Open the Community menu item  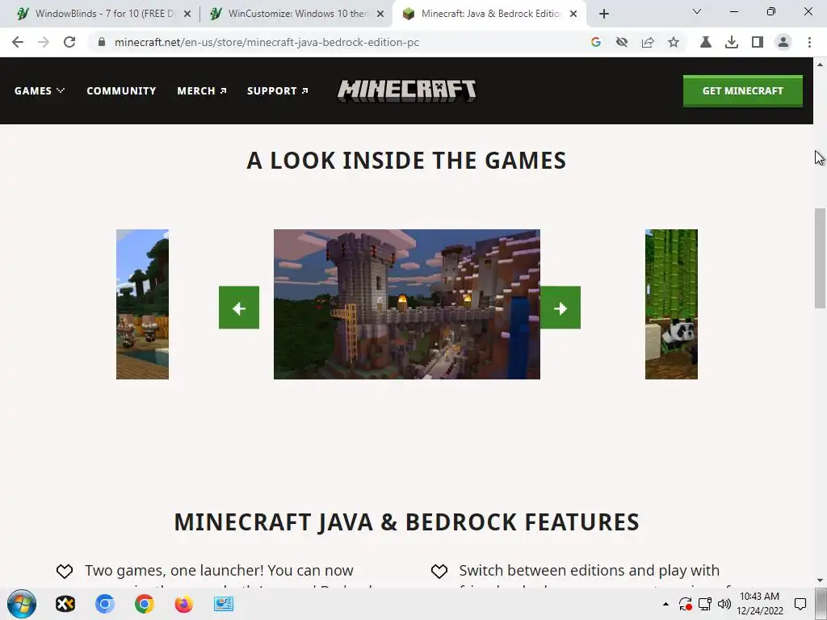coord(121,90)
